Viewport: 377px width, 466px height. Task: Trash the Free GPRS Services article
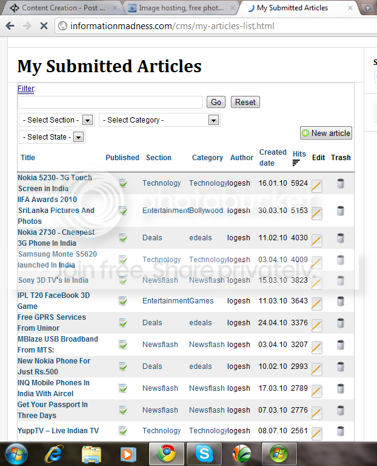click(341, 323)
